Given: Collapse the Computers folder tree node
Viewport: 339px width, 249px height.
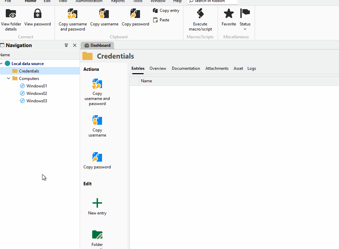Looking at the screenshot, I should tap(8, 79).
